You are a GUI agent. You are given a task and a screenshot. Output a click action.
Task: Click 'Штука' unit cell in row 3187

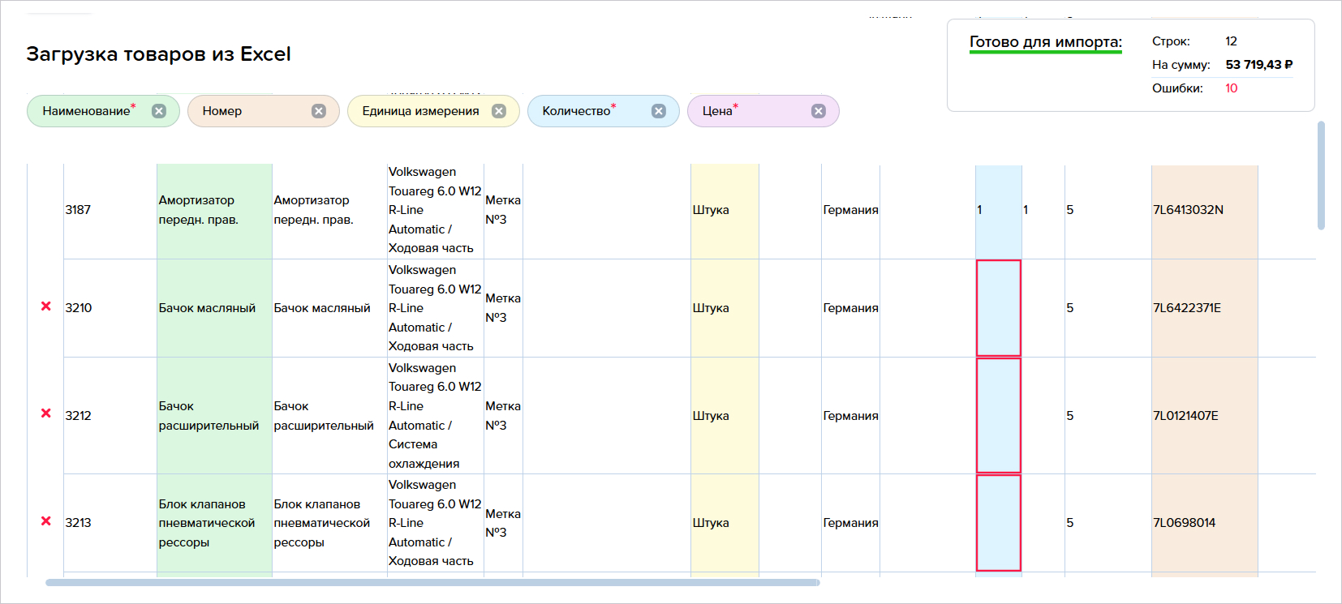[725, 210]
